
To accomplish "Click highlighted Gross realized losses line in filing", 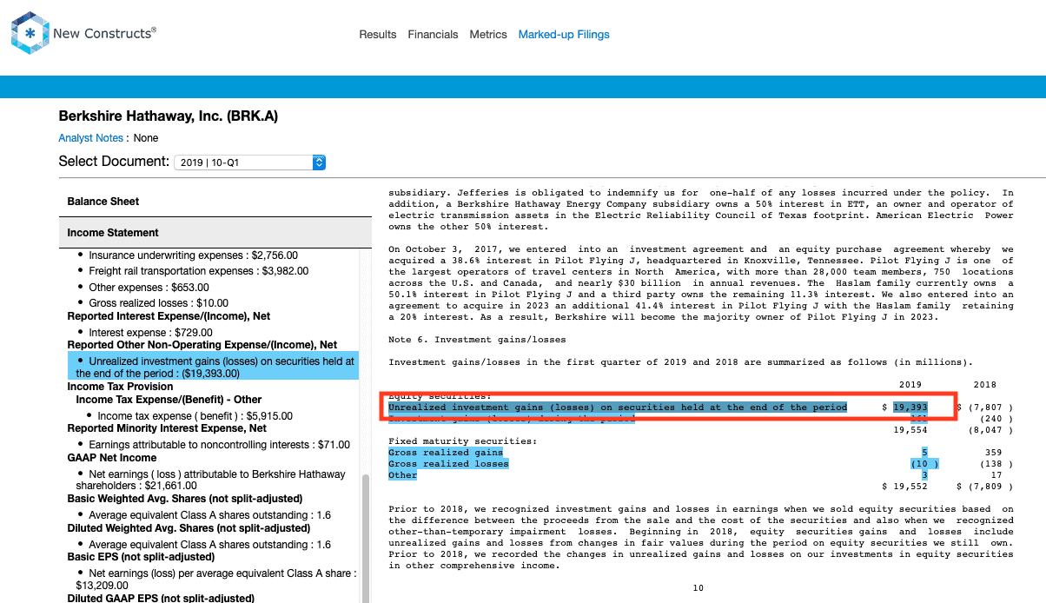I will pos(448,464).
